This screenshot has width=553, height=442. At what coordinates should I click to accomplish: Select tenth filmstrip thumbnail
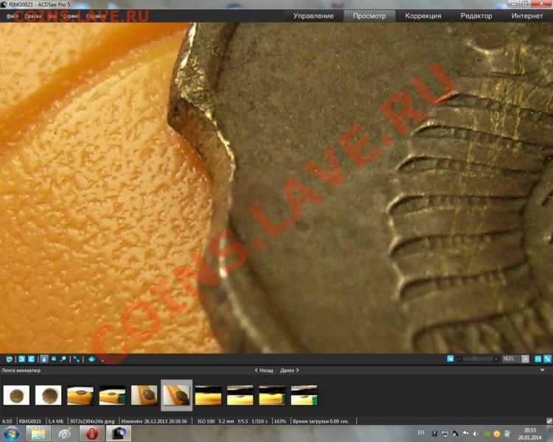pyautogui.click(x=304, y=395)
